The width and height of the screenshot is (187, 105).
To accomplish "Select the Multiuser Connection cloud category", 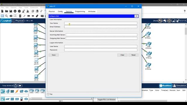I will [x=26, y=91].
